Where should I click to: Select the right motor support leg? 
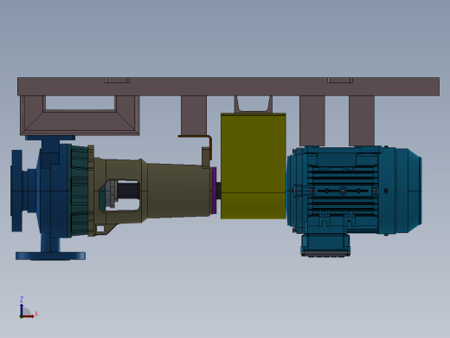(x=362, y=120)
